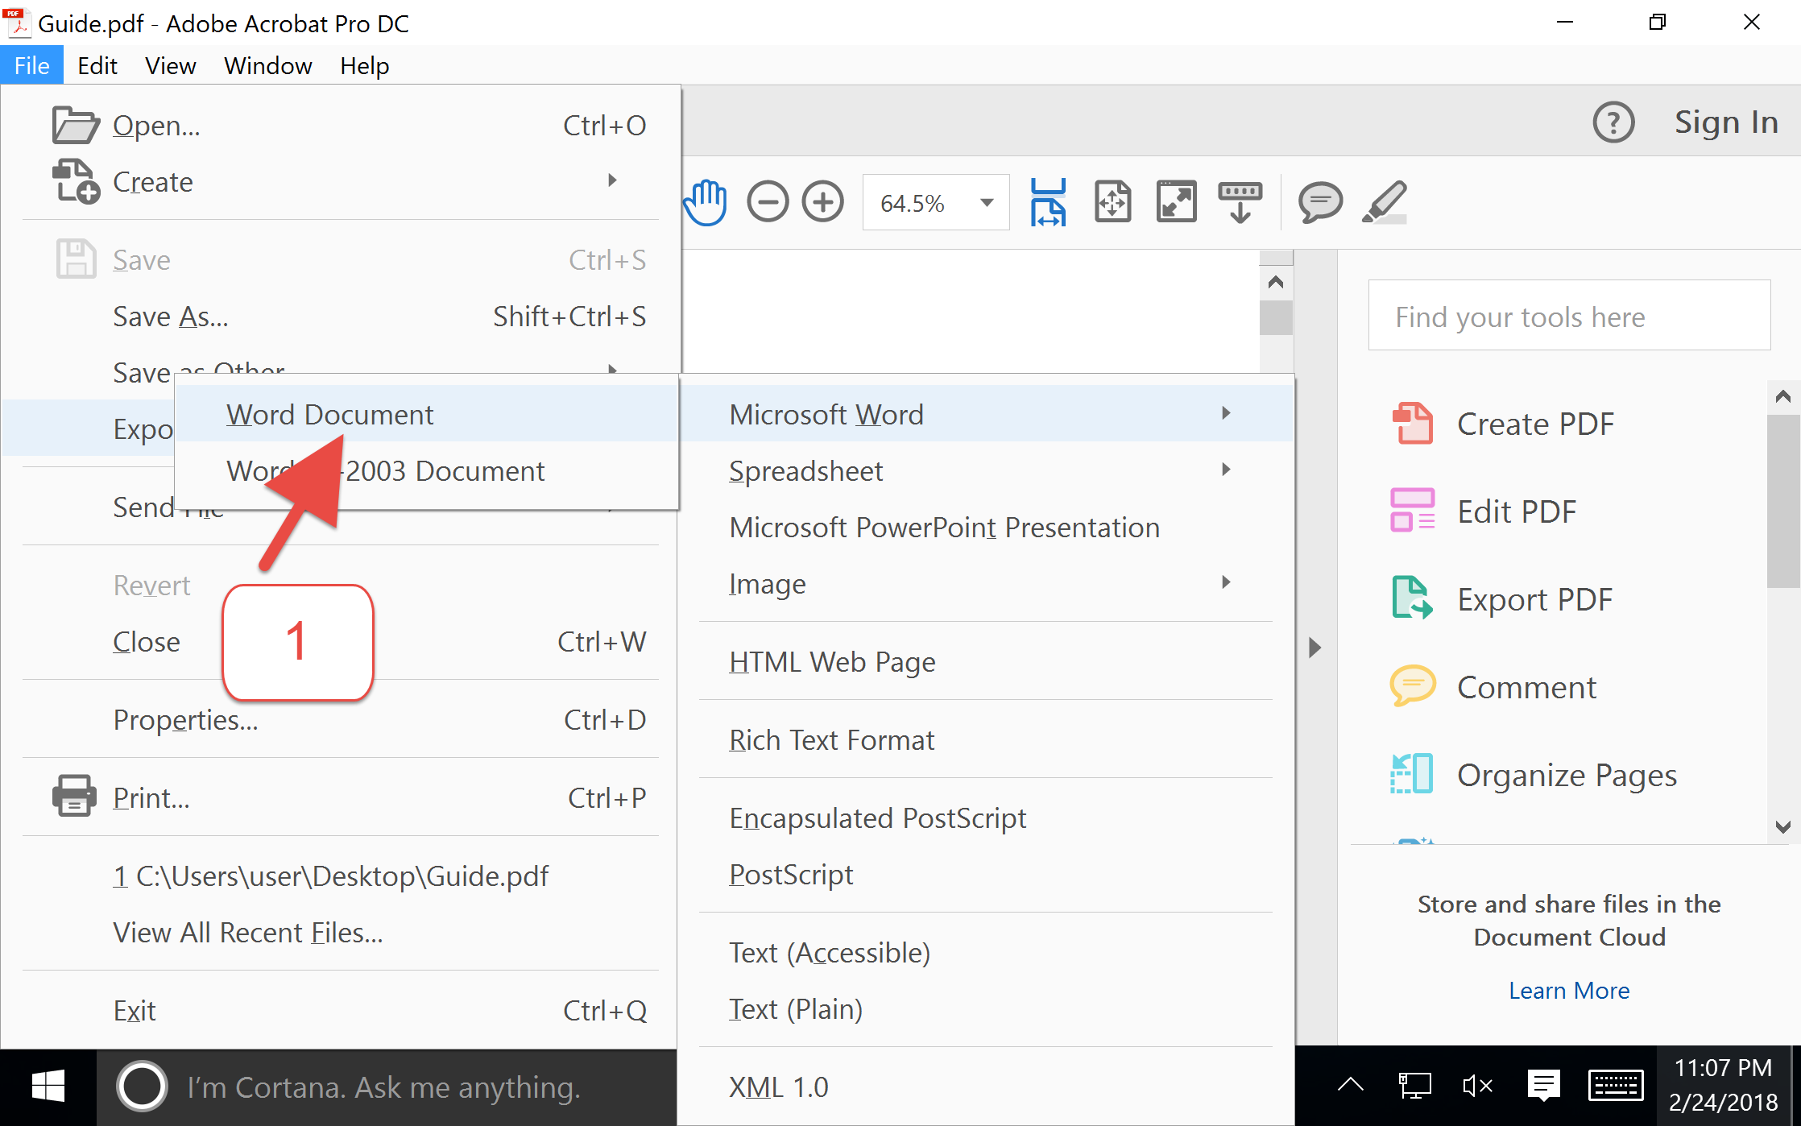The image size is (1801, 1126).
Task: Open the Edit menu
Action: (x=97, y=65)
